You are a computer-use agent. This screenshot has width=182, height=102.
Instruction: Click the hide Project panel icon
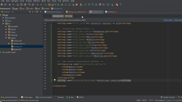point(41,12)
